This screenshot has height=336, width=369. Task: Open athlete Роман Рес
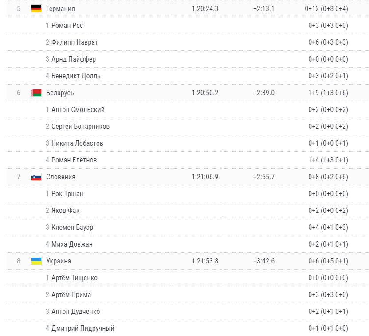point(67,25)
